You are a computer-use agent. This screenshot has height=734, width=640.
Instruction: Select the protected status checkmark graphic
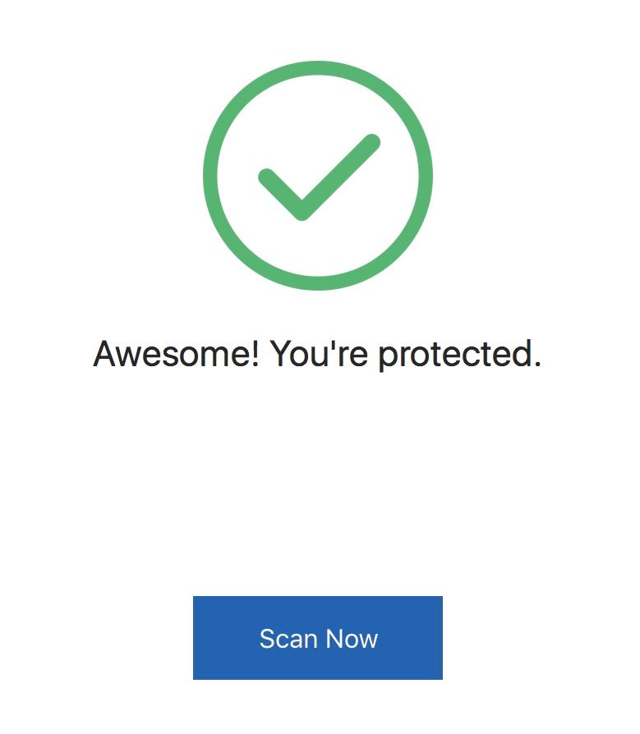coord(318,176)
